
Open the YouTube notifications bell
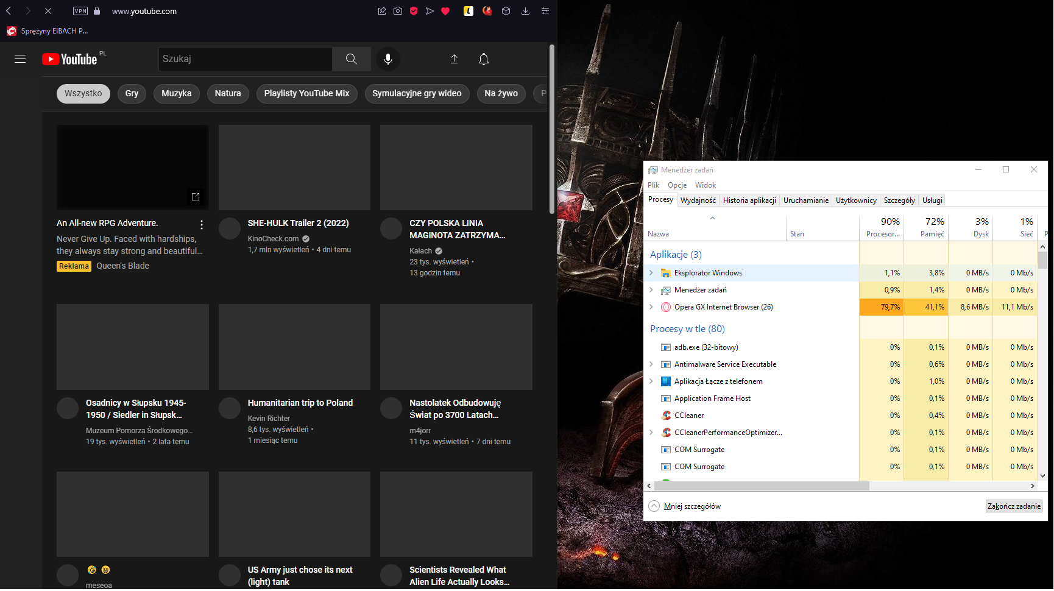coord(484,59)
